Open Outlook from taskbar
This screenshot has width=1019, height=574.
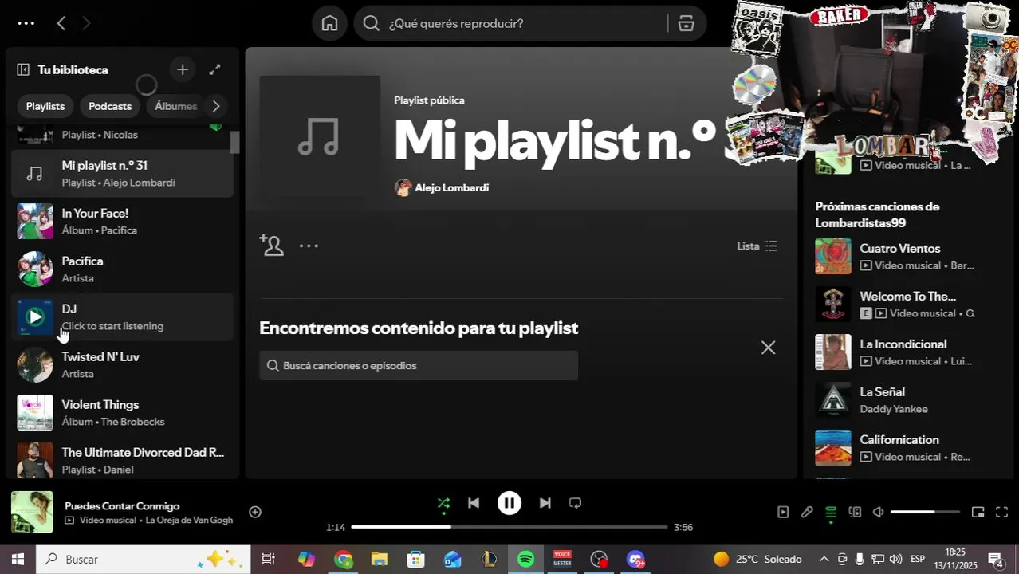pyautogui.click(x=452, y=560)
